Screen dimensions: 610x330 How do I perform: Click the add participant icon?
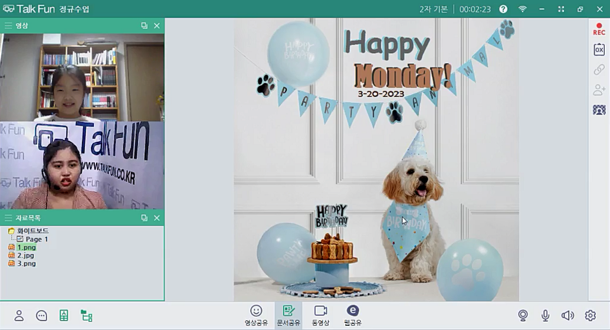(x=599, y=90)
